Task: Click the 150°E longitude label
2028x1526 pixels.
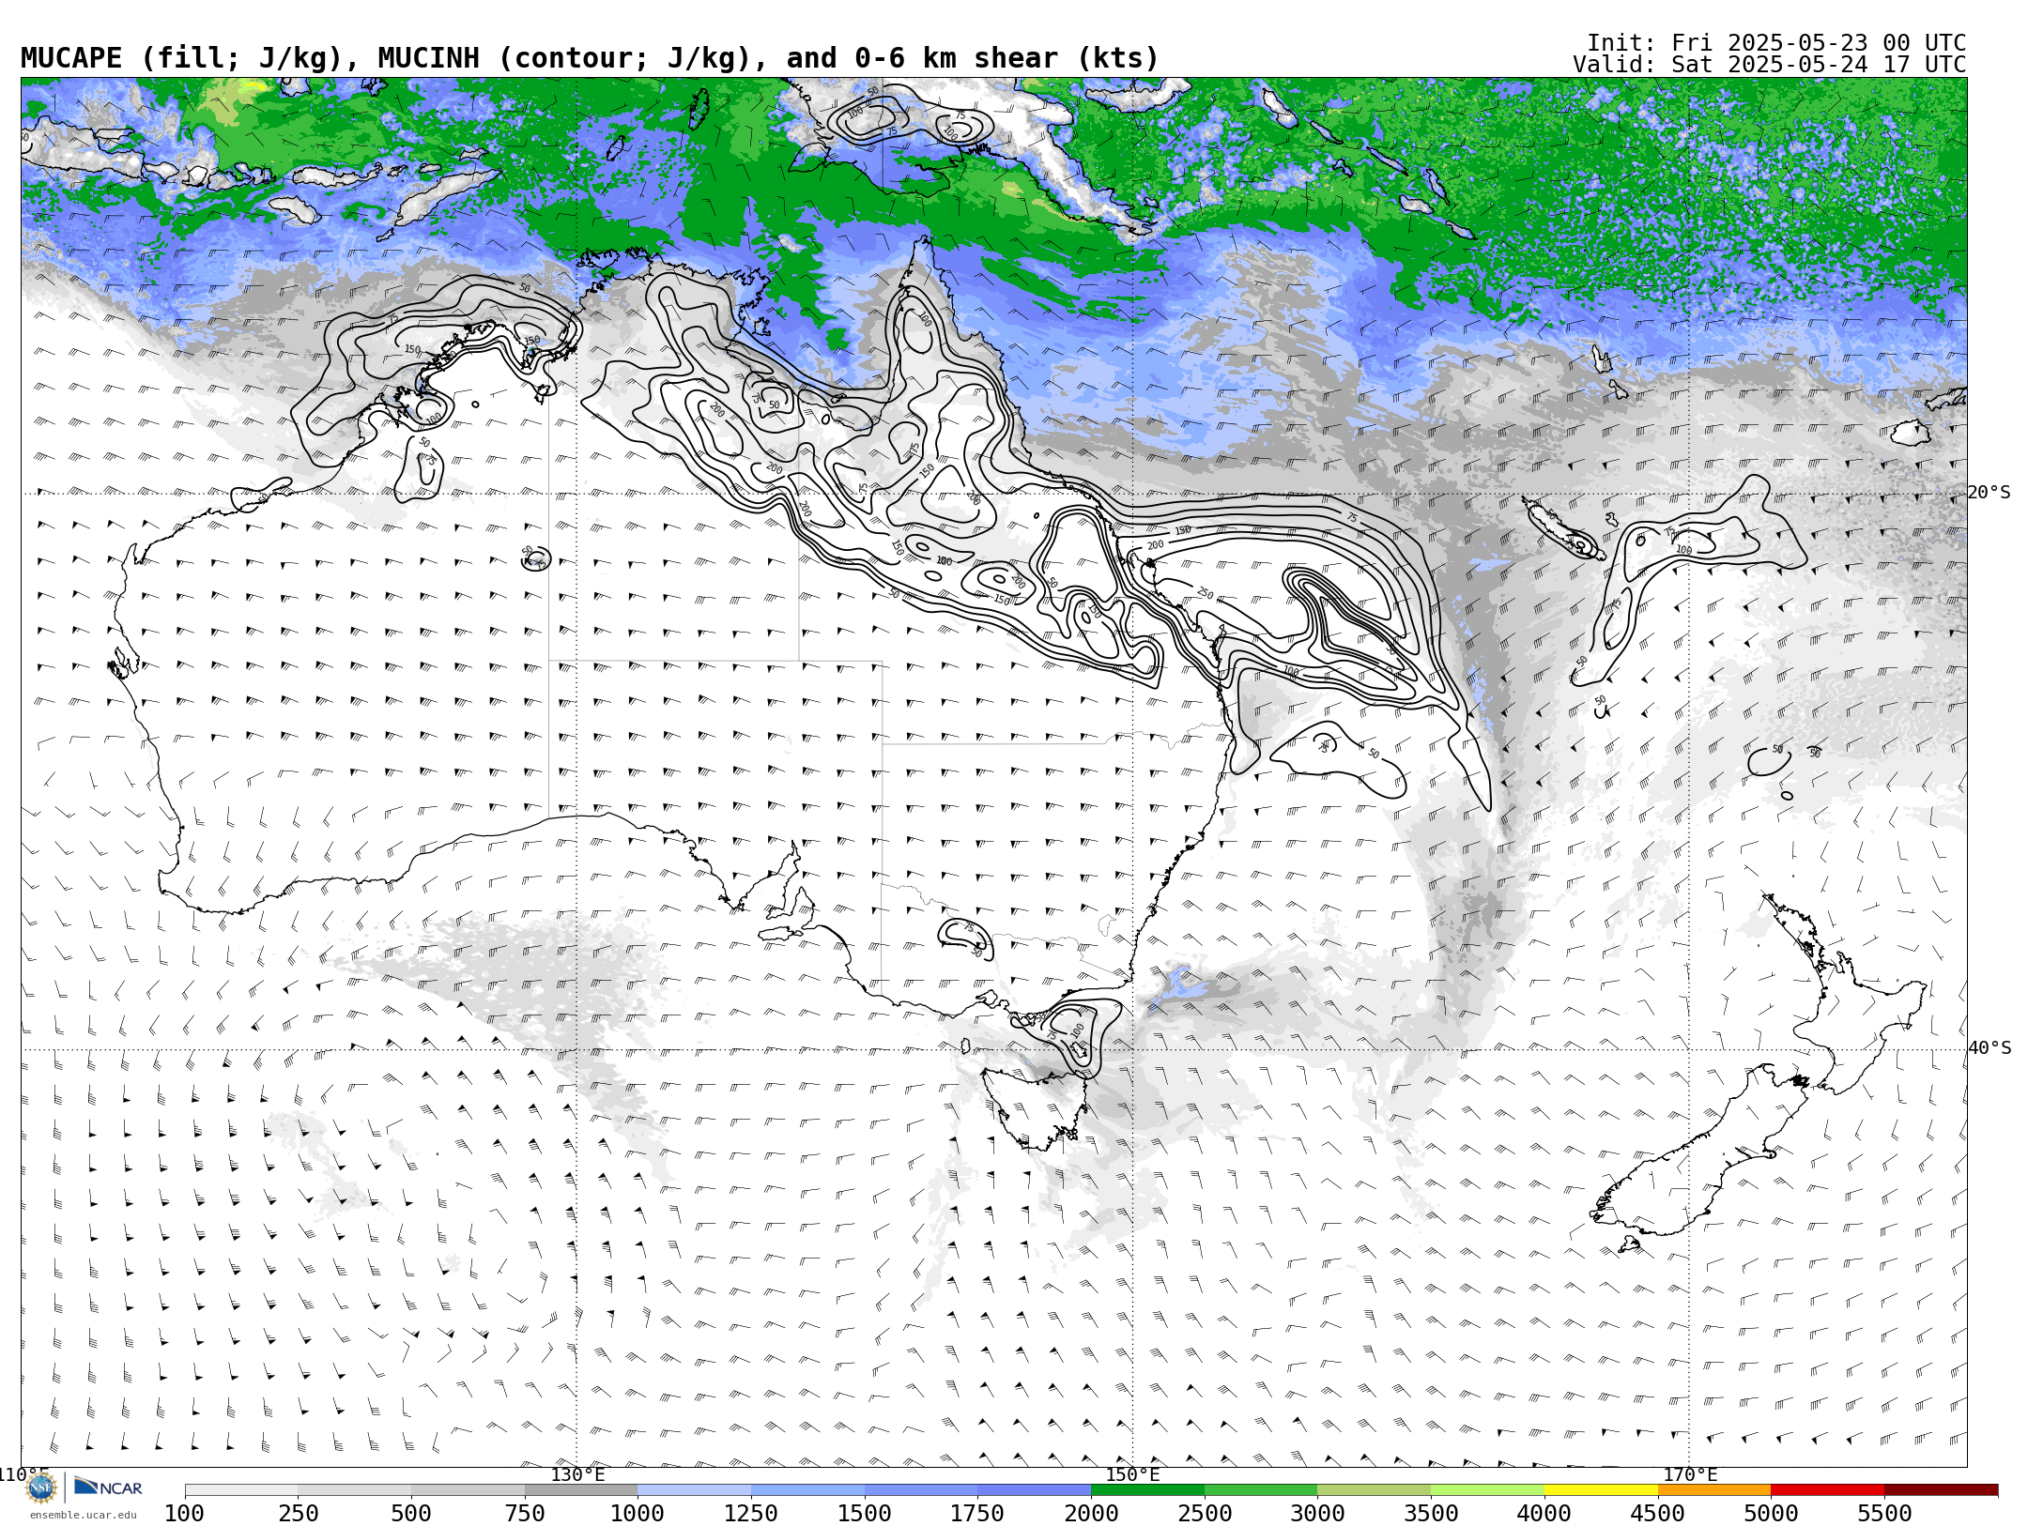Action: click(1132, 1474)
